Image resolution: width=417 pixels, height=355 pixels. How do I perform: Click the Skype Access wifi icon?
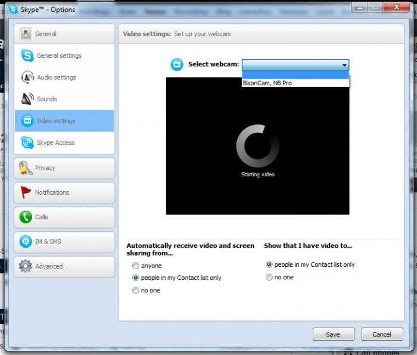(27, 142)
